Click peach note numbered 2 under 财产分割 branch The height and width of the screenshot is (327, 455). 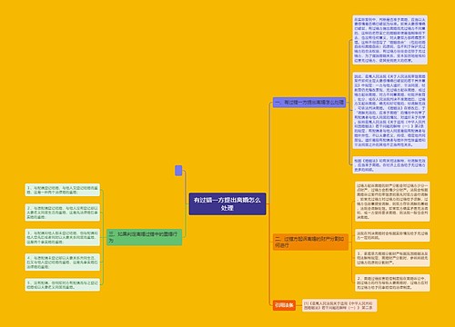[392, 282]
